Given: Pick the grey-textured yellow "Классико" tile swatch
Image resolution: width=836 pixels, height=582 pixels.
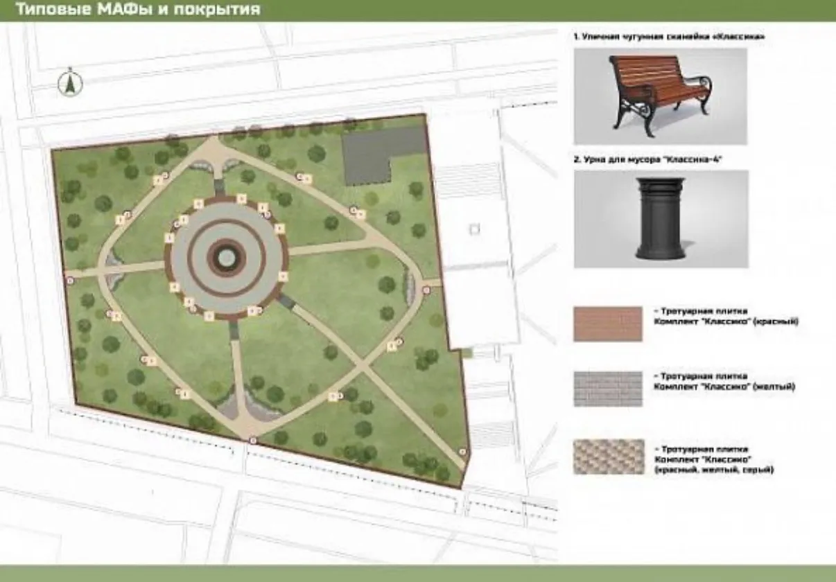Looking at the screenshot, I should coord(607,388).
